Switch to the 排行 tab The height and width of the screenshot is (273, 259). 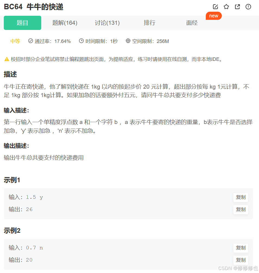150,23
